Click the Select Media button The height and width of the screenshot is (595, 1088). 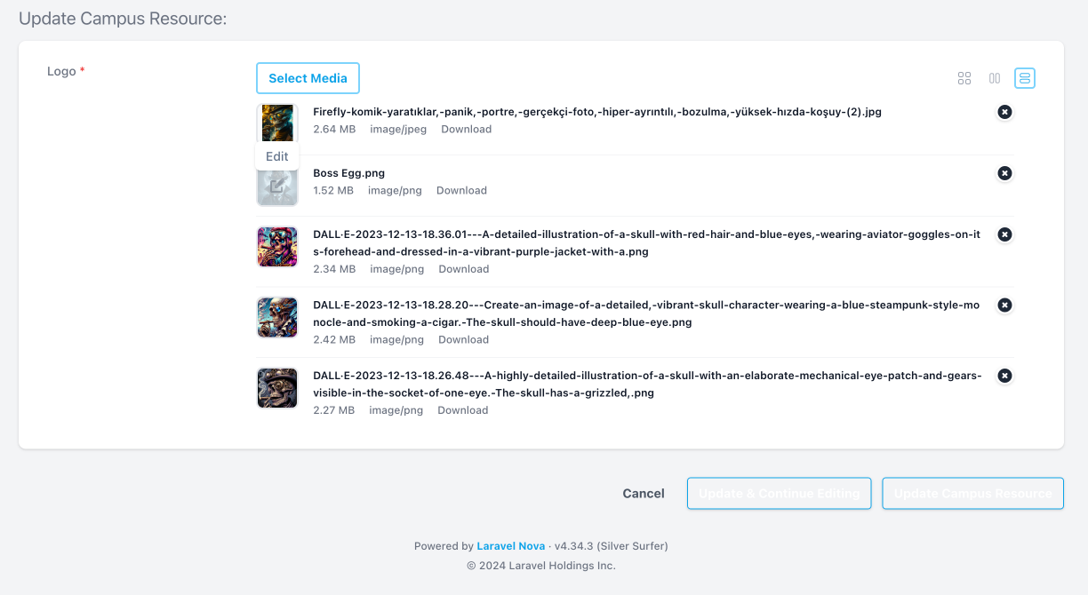(308, 78)
